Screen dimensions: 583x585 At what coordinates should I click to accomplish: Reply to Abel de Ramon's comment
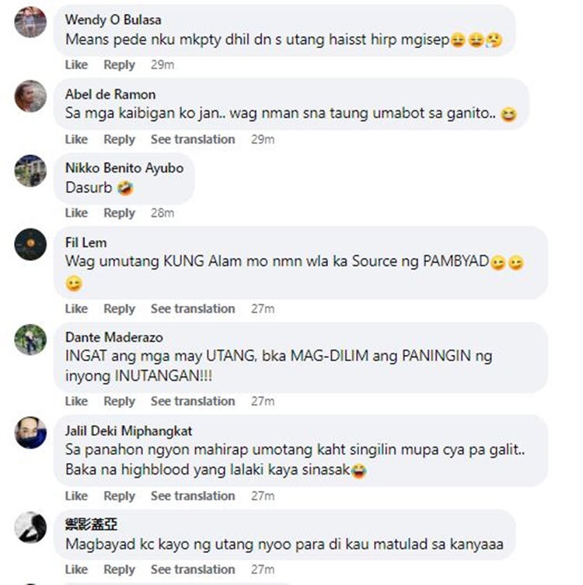coord(120,139)
